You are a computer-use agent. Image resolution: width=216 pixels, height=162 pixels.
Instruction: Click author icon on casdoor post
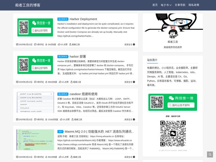click(x=73, y=119)
